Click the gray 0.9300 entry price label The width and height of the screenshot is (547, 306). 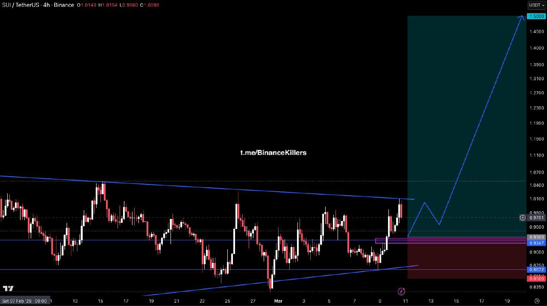coord(536,237)
